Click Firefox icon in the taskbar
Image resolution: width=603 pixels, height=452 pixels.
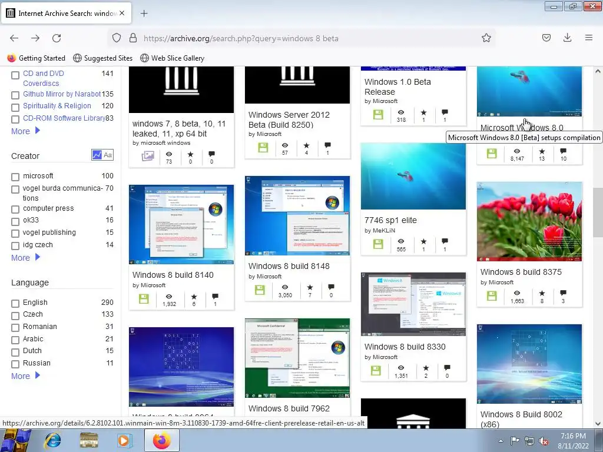click(x=162, y=440)
